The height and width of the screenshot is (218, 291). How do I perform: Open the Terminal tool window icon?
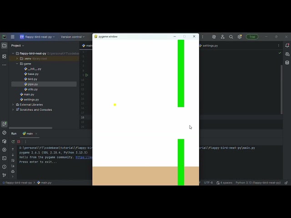click(x=4, y=158)
